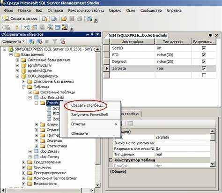Click the spatial indexes toolbar icon
Image resolution: width=222 pixels, height=193 pixels.
[x=65, y=27]
